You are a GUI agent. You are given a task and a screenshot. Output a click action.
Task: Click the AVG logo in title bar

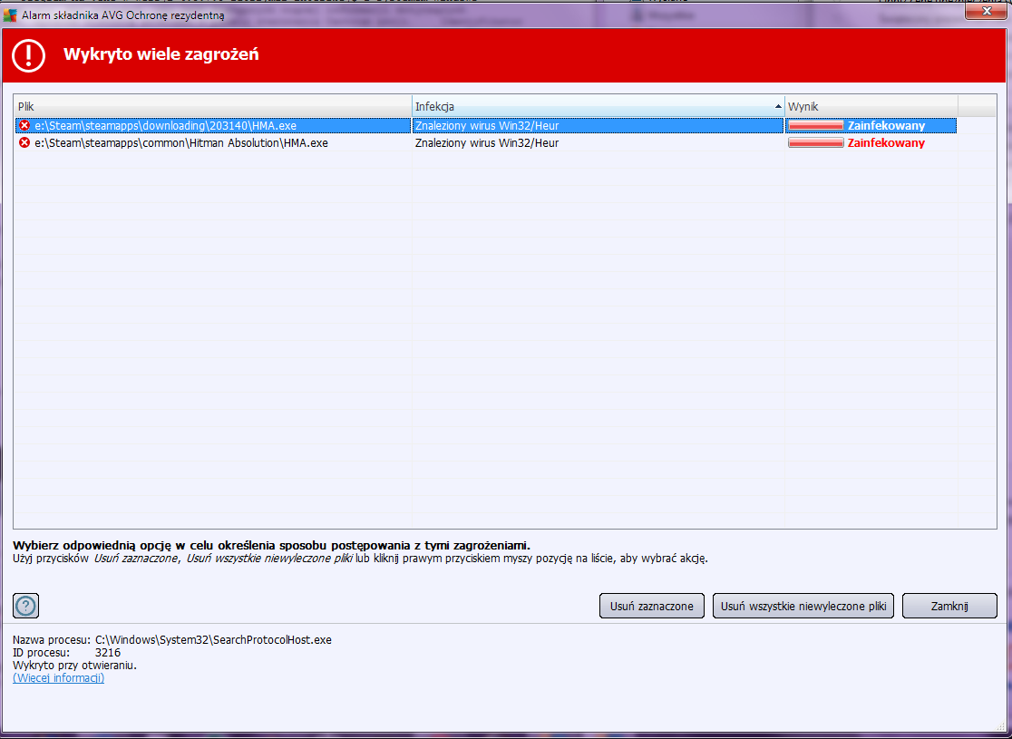click(x=10, y=15)
